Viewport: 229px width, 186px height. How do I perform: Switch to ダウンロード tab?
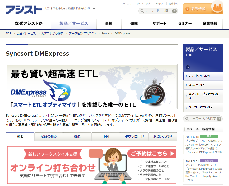[134, 137]
